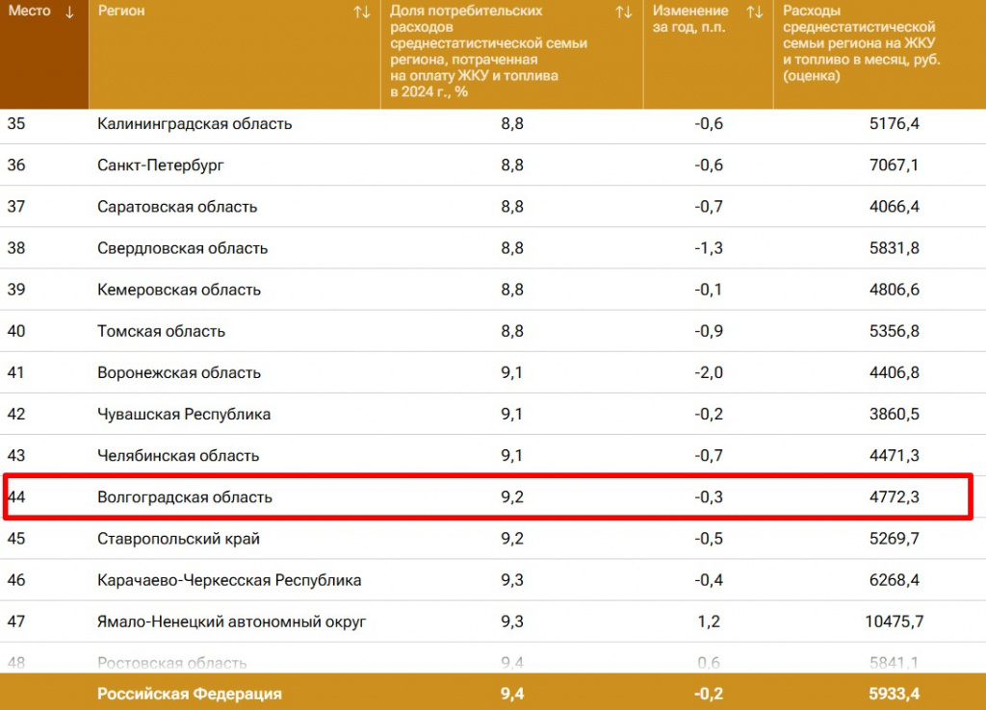Click the Расходы среднестатистической семьи header

click(x=862, y=43)
